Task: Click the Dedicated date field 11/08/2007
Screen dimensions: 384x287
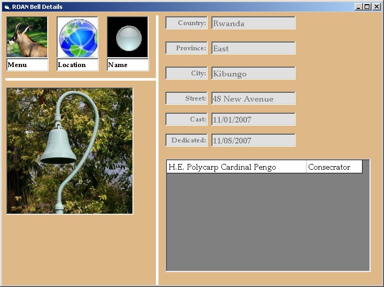Action: tap(253, 140)
